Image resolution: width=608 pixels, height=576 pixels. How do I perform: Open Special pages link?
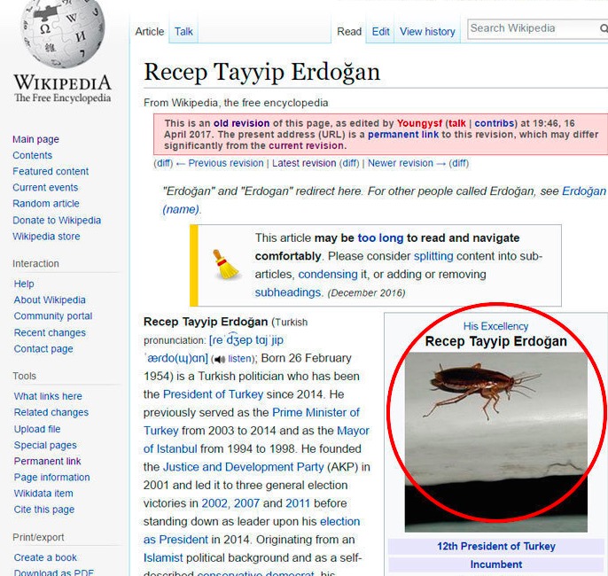click(x=45, y=446)
